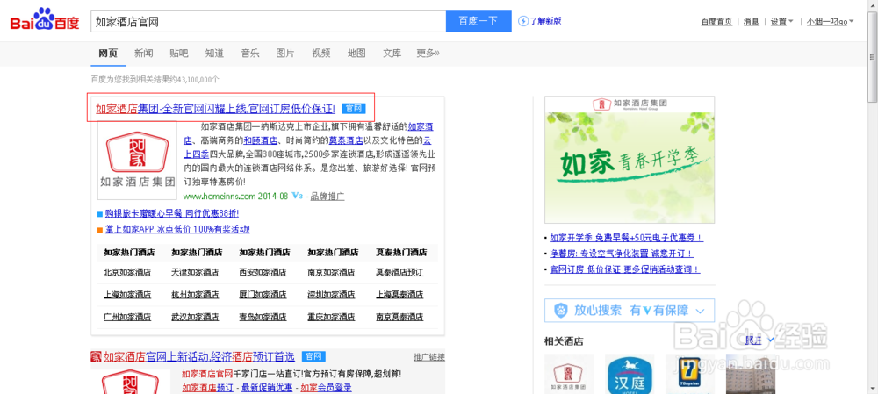Click the 如家酒店集团 logo thumbnail in first result

click(137, 160)
